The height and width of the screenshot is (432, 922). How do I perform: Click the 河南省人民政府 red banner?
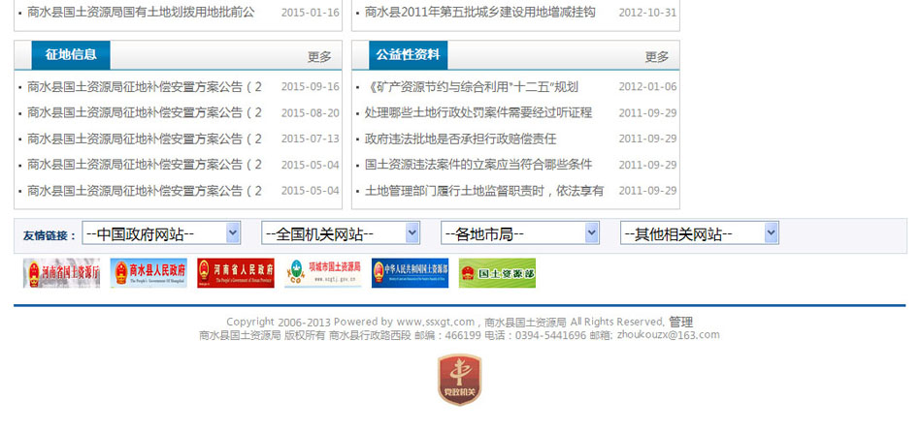(236, 273)
